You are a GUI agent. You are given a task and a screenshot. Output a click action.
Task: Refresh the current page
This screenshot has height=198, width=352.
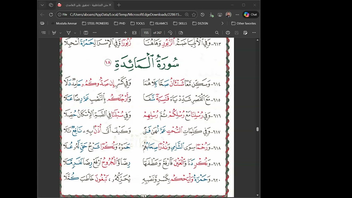point(51,15)
